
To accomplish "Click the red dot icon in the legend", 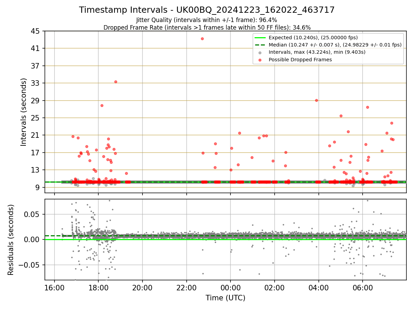I will coord(260,60).
